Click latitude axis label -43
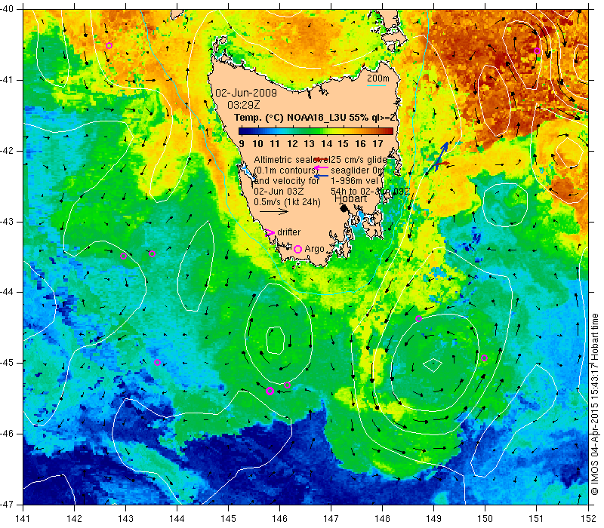 (8, 222)
